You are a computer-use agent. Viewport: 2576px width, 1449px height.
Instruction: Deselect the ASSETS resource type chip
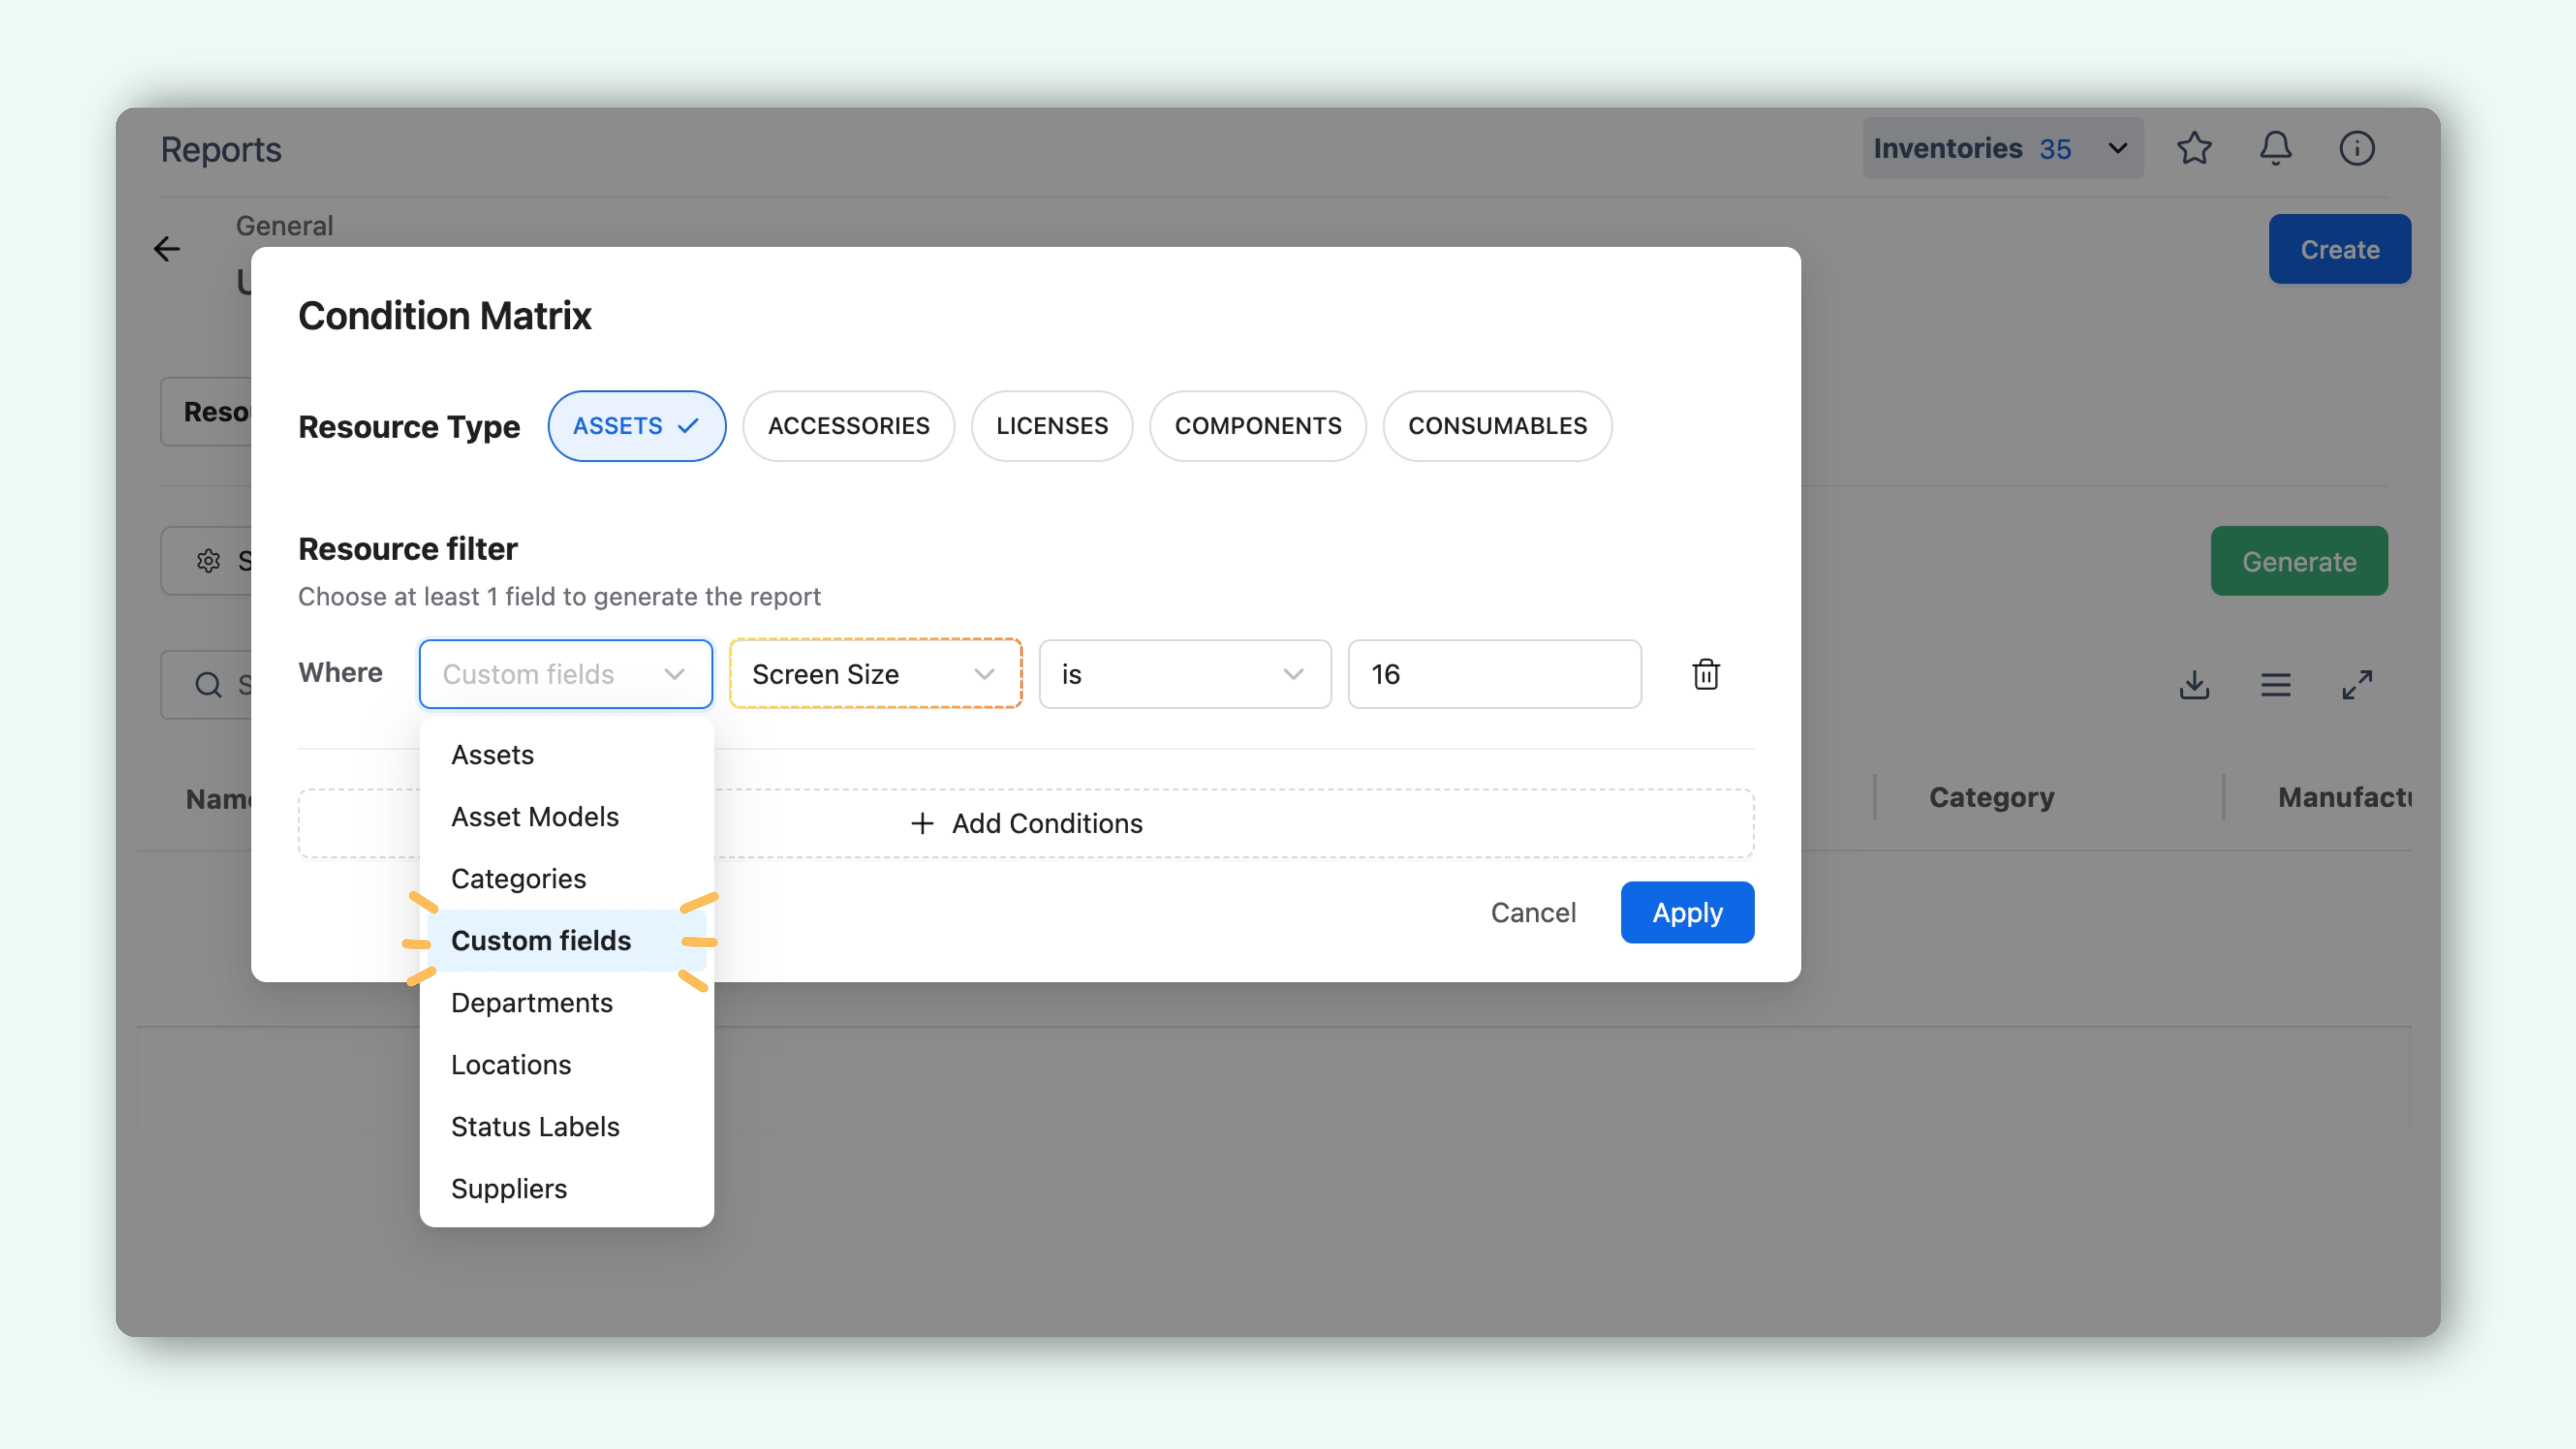[x=636, y=426]
